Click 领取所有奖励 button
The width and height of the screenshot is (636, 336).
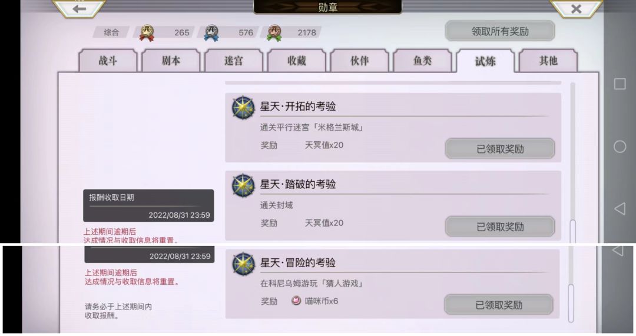(x=500, y=31)
